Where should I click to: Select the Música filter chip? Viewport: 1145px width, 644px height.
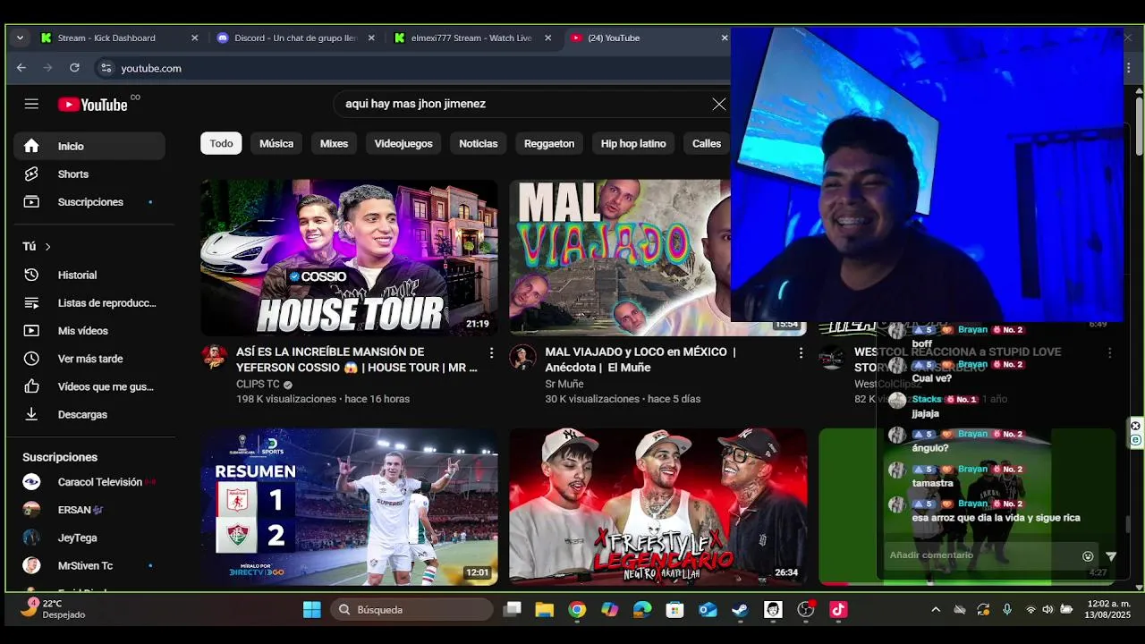(276, 143)
